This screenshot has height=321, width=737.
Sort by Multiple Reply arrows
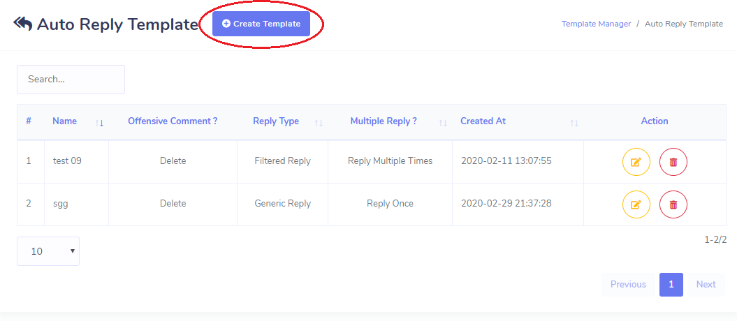tap(443, 123)
